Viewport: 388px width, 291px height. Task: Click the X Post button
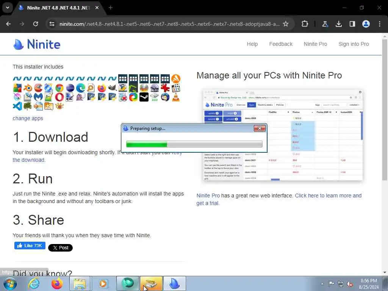[x=60, y=248]
